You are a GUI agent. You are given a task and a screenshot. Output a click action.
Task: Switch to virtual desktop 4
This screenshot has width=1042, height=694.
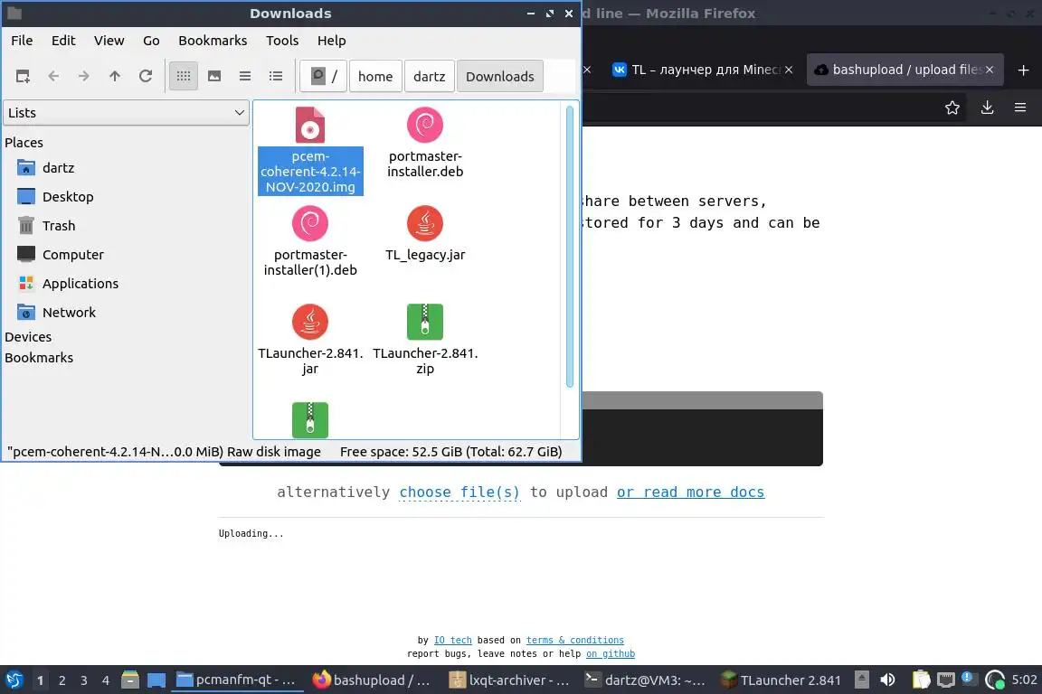pyautogui.click(x=106, y=680)
